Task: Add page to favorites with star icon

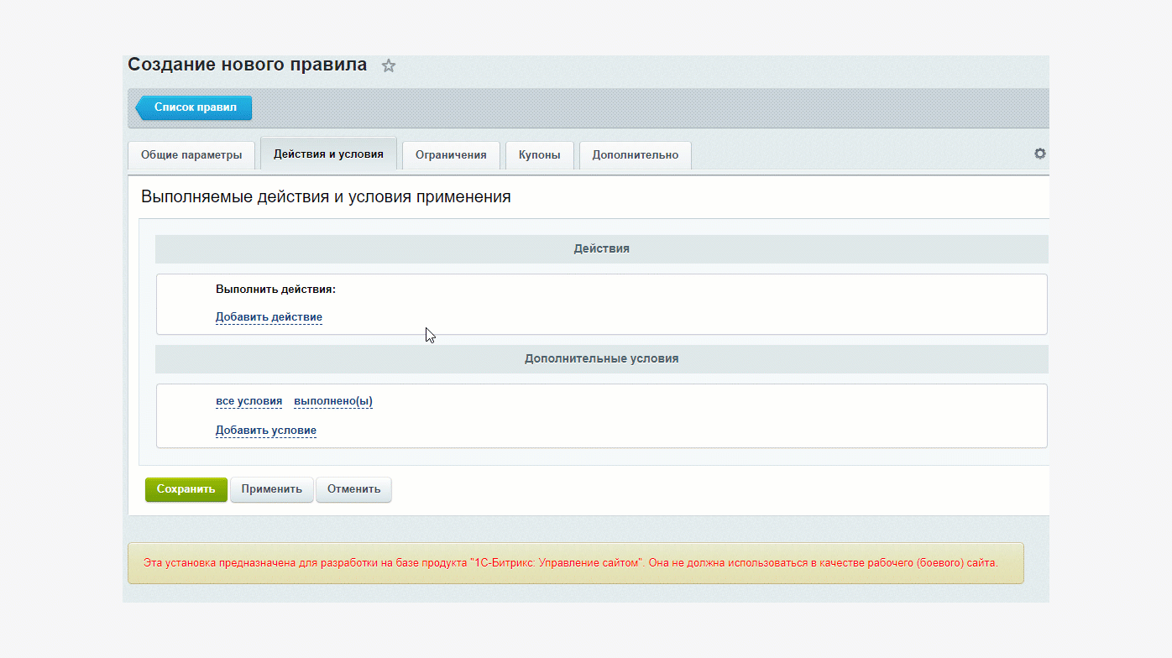Action: 388,65
